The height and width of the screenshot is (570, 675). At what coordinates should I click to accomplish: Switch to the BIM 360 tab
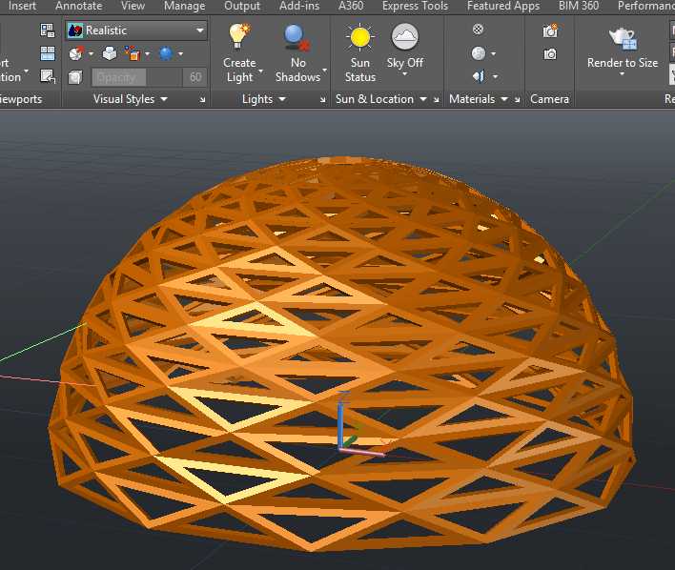tap(579, 6)
